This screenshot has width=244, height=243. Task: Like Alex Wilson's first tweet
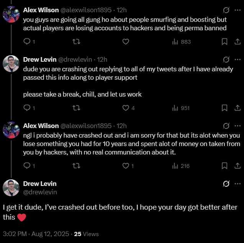126,42
